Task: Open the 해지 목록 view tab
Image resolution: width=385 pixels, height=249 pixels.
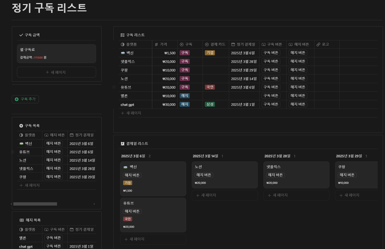Action: click(x=30, y=220)
